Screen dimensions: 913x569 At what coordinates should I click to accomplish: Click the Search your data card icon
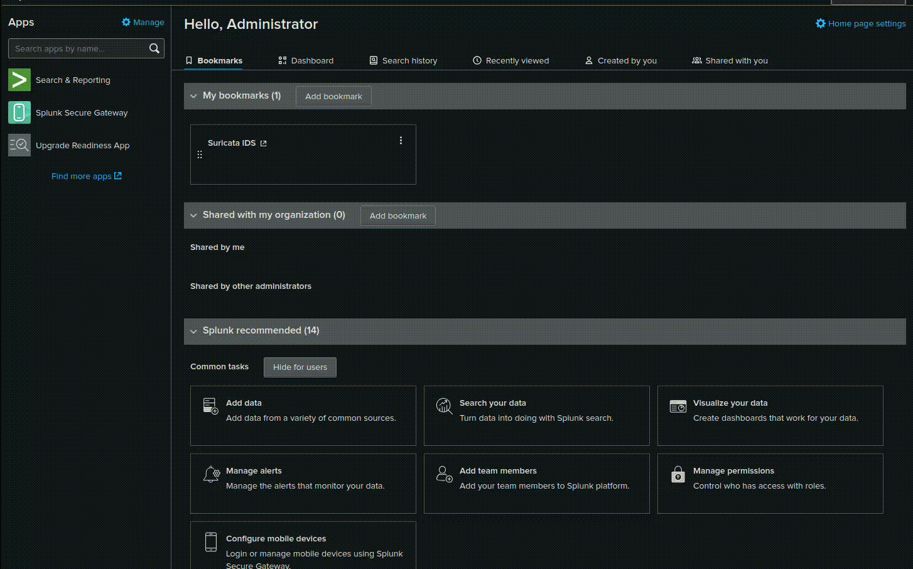tap(445, 406)
